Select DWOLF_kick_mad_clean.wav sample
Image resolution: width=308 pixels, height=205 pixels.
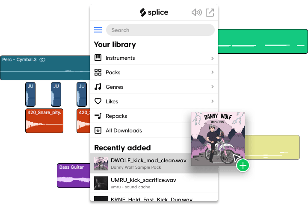(x=141, y=164)
